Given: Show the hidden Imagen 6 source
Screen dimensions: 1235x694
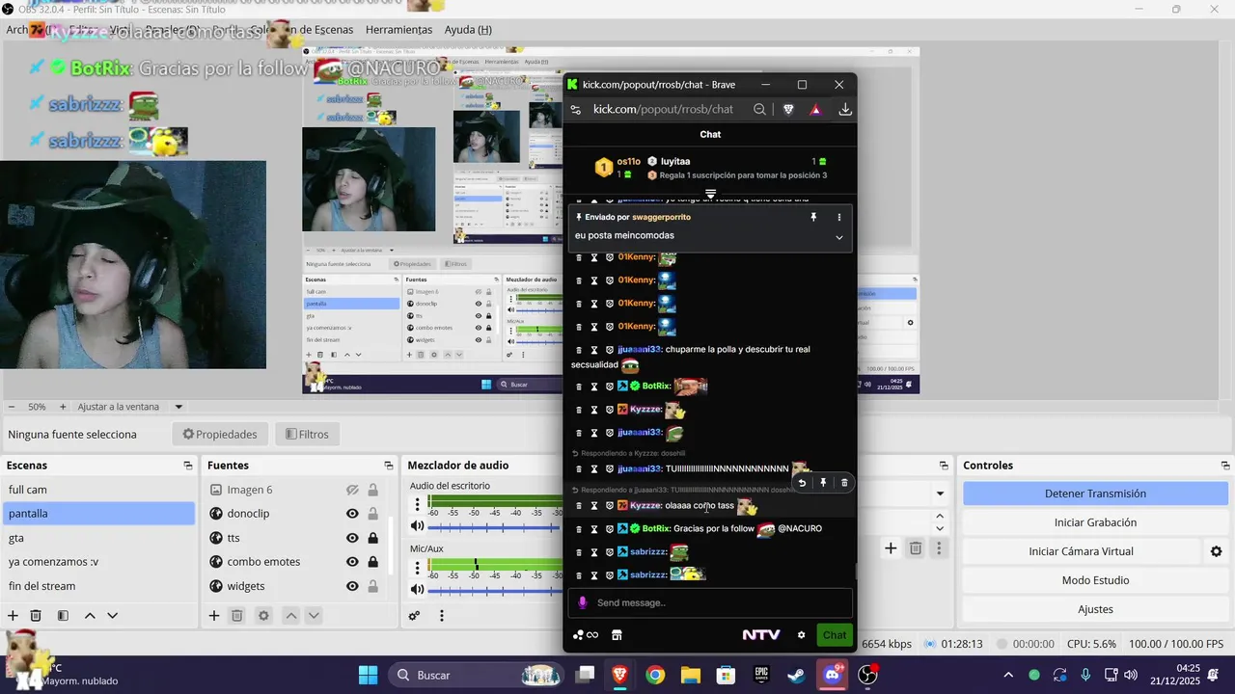Looking at the screenshot, I should click(x=352, y=490).
